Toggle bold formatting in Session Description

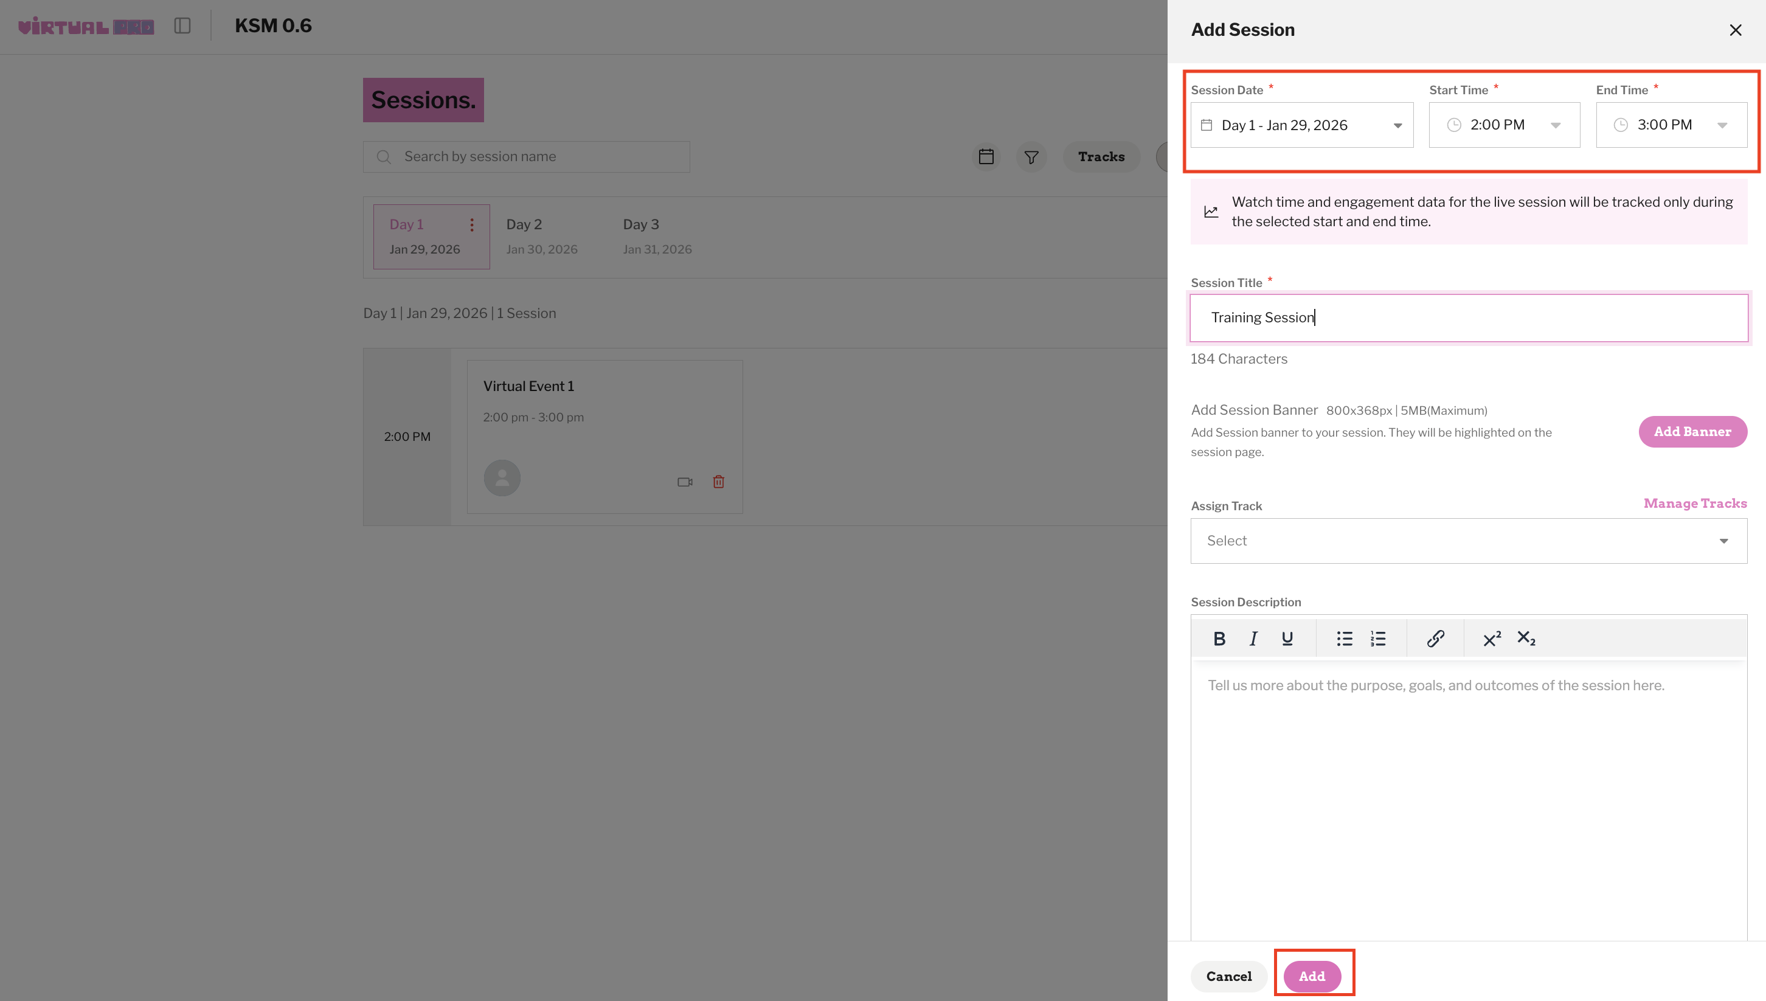point(1219,639)
